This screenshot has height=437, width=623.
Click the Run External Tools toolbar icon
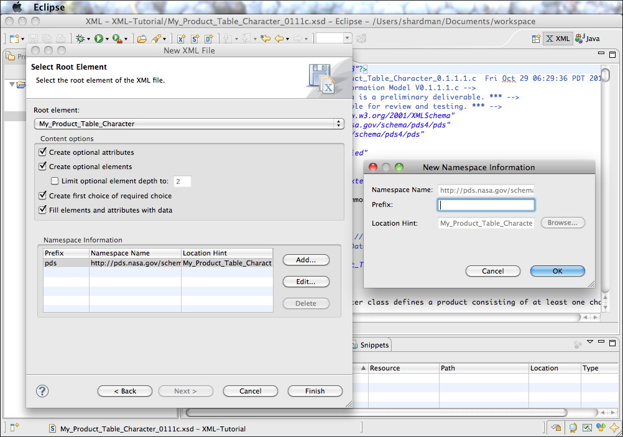point(117,39)
